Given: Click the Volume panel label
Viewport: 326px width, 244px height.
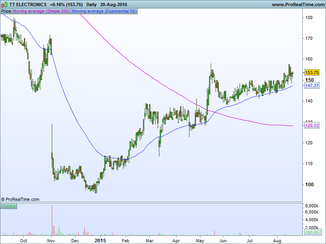Looking at the screenshot, I should pos(9,206).
